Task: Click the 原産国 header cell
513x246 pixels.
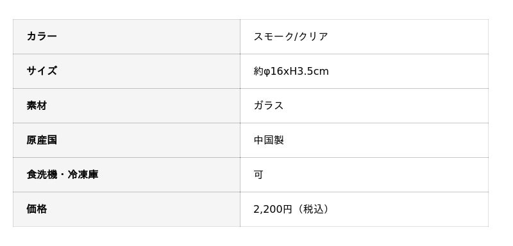Action: (126, 140)
